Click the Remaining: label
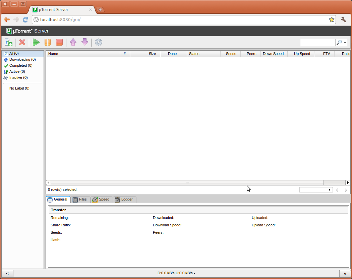 tap(60, 218)
